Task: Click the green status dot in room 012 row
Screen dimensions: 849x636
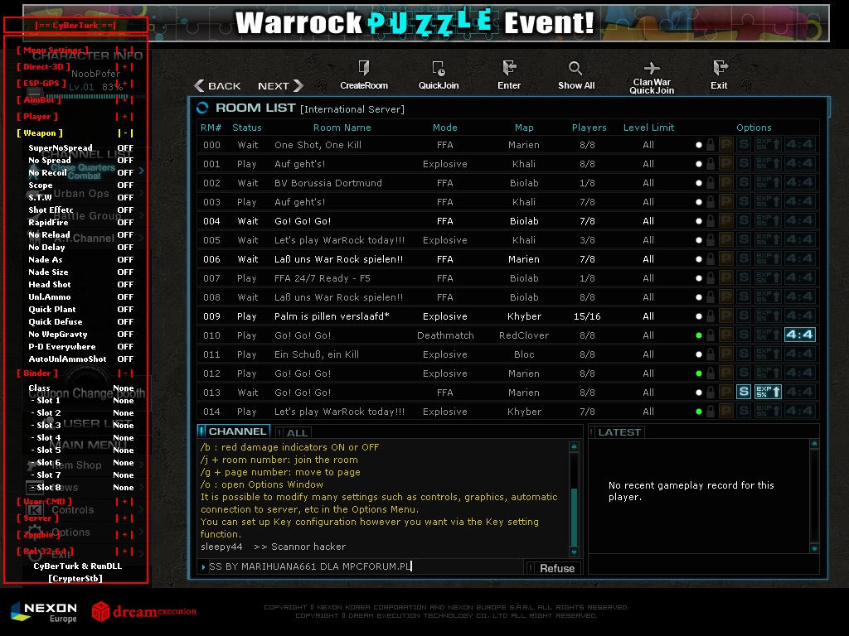Action: click(698, 373)
